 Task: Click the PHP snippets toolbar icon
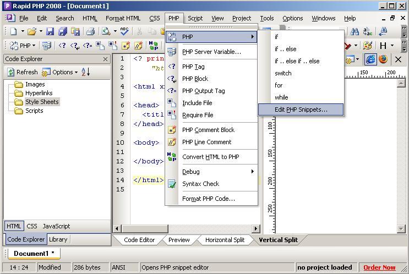pyautogui.click(x=14, y=46)
